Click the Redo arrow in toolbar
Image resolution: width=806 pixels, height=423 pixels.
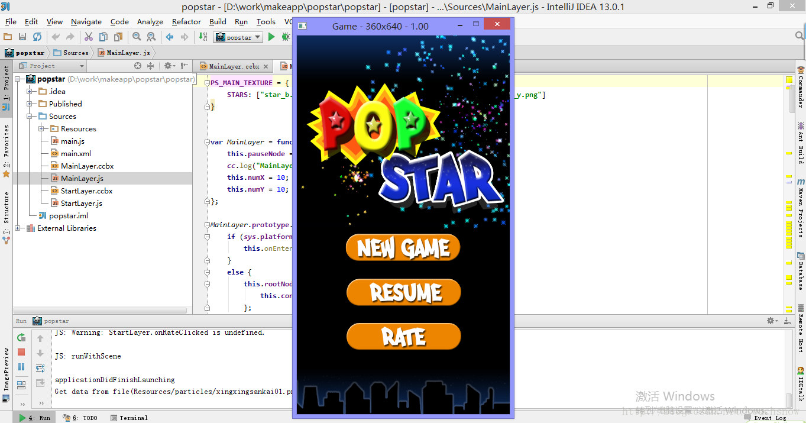[70, 37]
